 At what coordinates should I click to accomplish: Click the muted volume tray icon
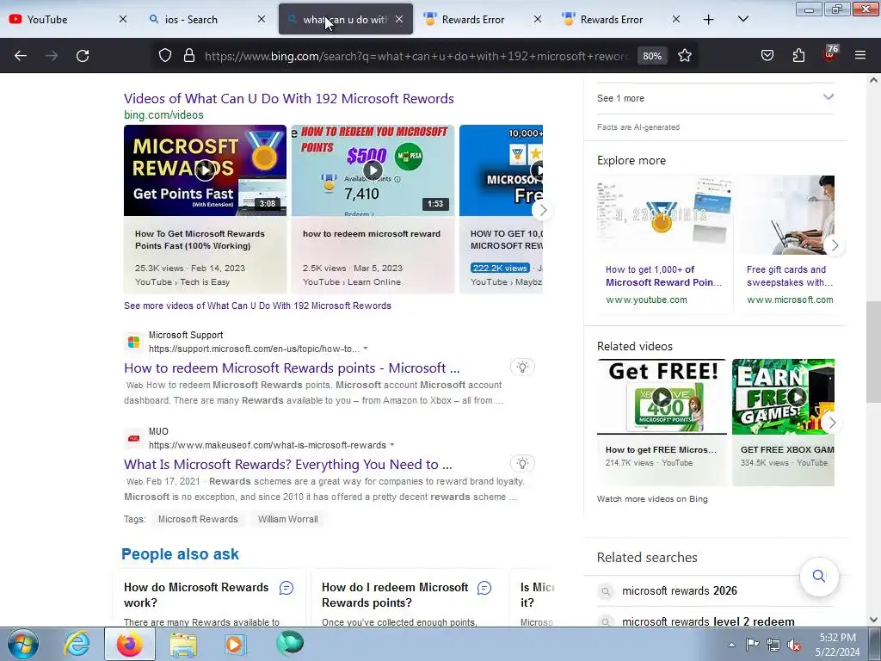click(x=794, y=645)
